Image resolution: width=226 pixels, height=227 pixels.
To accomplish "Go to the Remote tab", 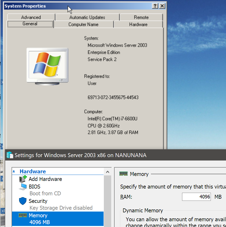I will pos(141,17).
